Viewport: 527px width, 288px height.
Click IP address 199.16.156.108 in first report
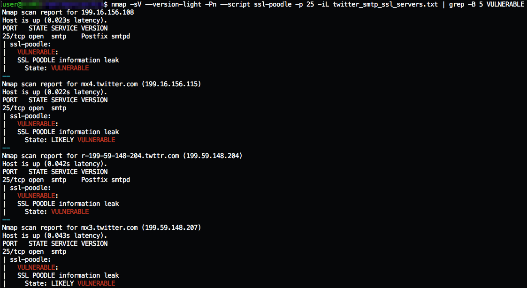[x=107, y=13]
